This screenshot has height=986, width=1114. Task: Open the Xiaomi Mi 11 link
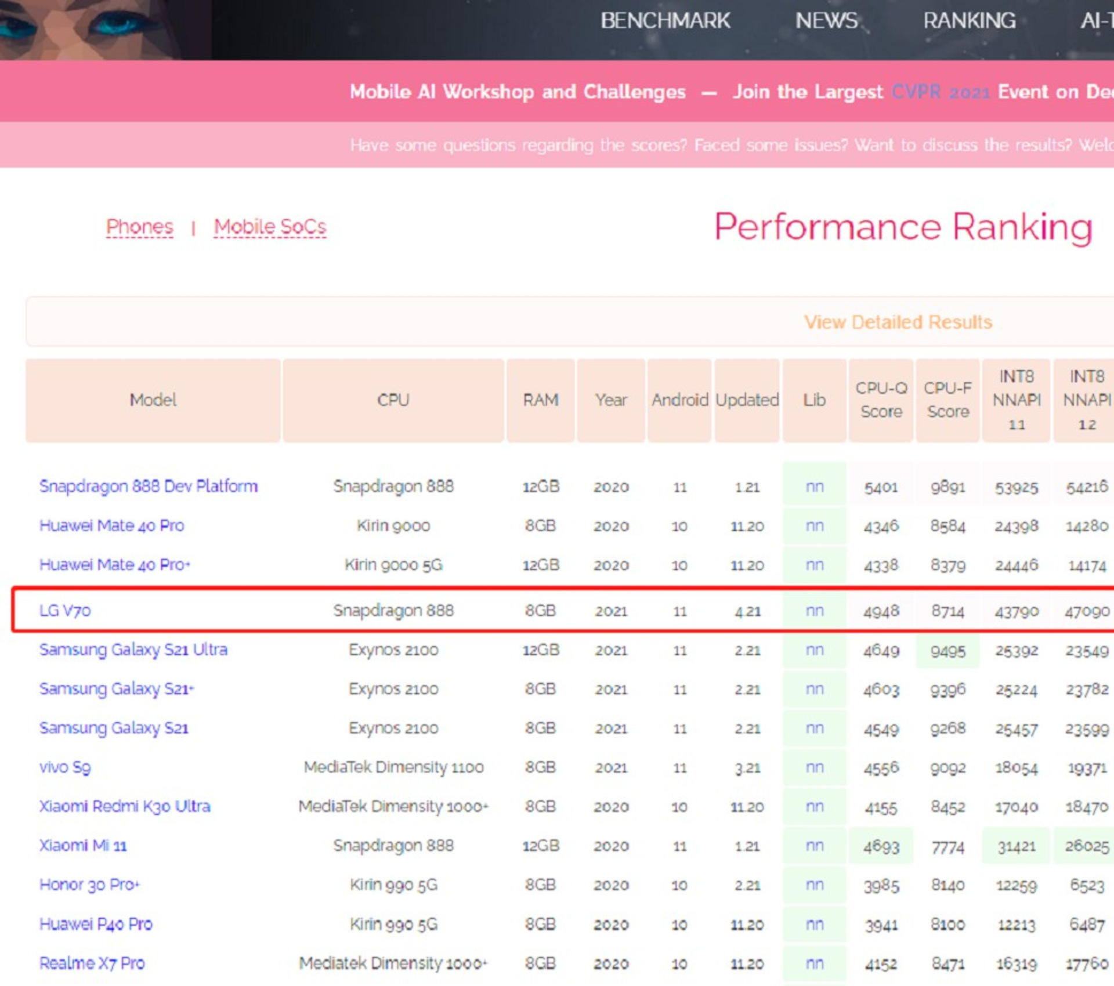coord(83,845)
